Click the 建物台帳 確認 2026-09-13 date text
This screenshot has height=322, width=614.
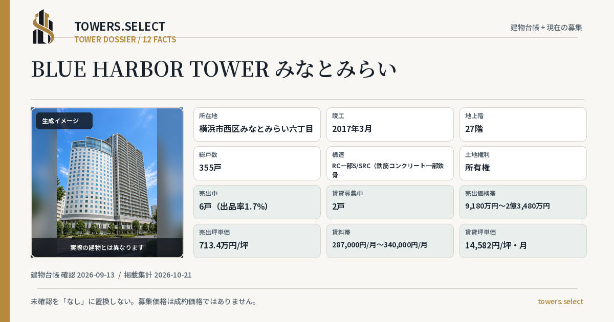(73, 275)
